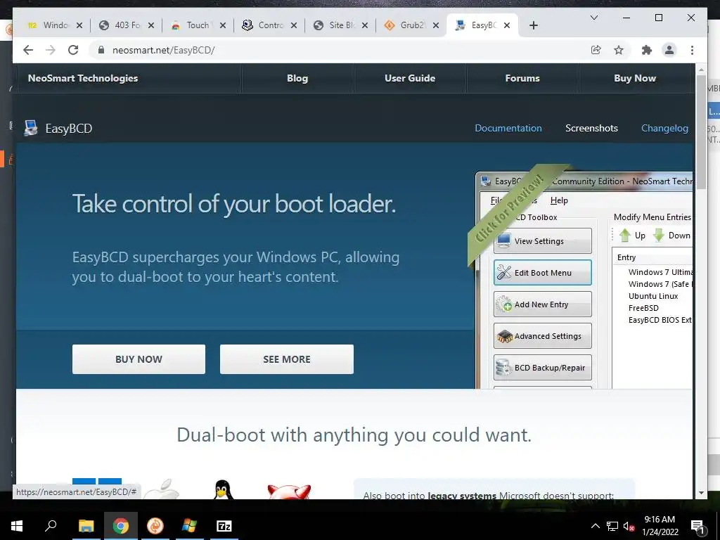Click Buy Now in top navigation
Viewport: 720px width, 540px height.
[635, 78]
